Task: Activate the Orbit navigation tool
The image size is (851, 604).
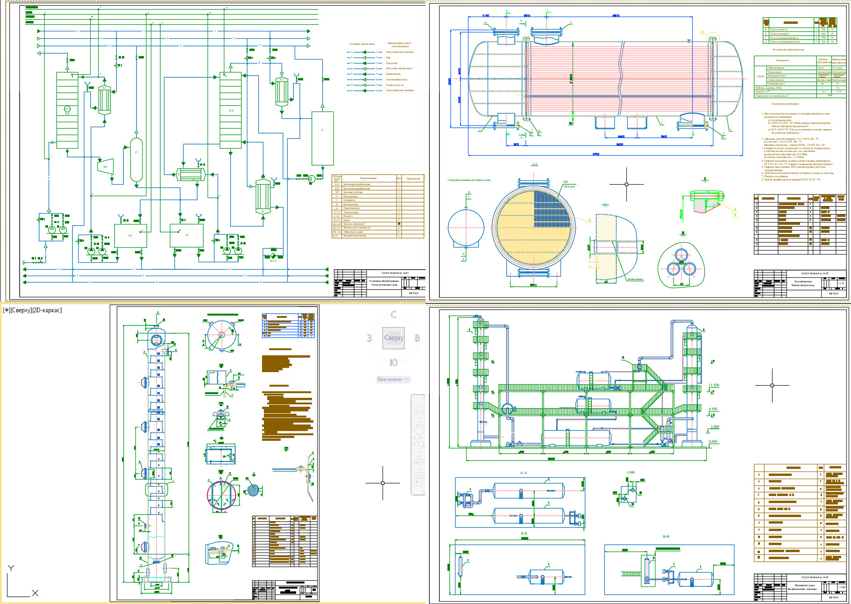Action: (419, 460)
